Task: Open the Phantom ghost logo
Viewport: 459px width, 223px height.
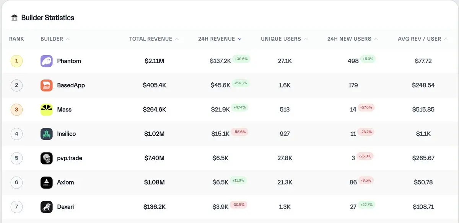Action: tap(47, 61)
